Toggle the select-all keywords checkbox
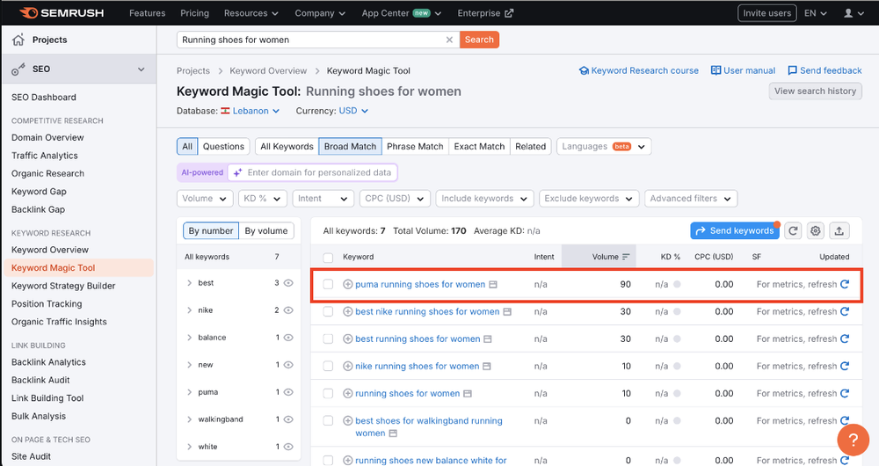The image size is (879, 466). 328,258
